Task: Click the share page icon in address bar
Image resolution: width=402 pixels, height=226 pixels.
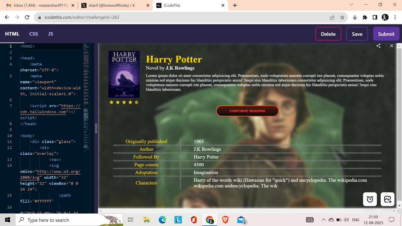Action: (x=332, y=17)
